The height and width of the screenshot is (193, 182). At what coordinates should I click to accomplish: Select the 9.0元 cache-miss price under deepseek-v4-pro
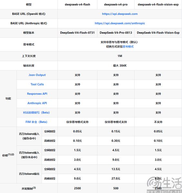[116, 160]
